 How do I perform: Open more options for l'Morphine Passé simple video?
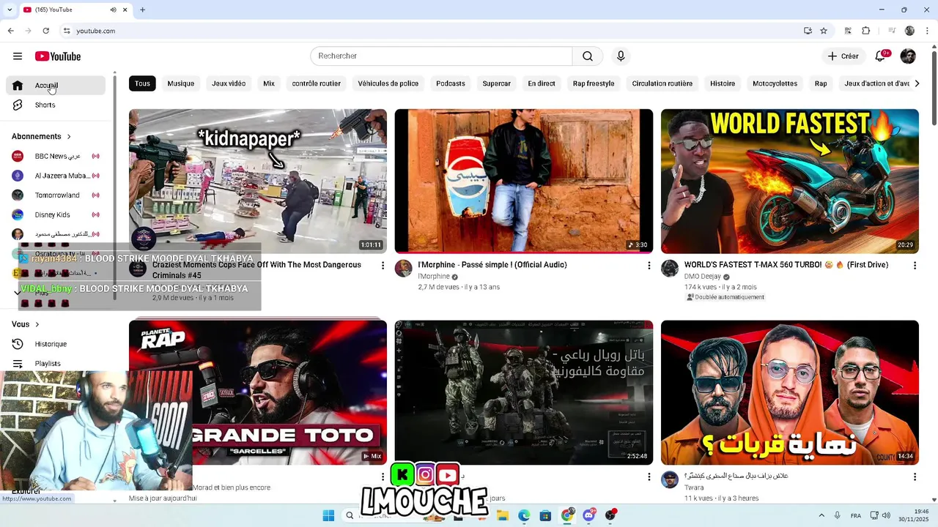click(649, 265)
